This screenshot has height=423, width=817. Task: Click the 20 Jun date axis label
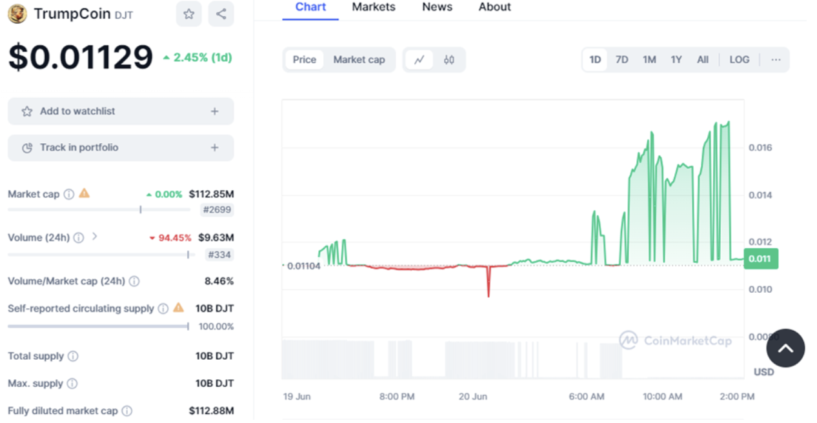tap(473, 397)
